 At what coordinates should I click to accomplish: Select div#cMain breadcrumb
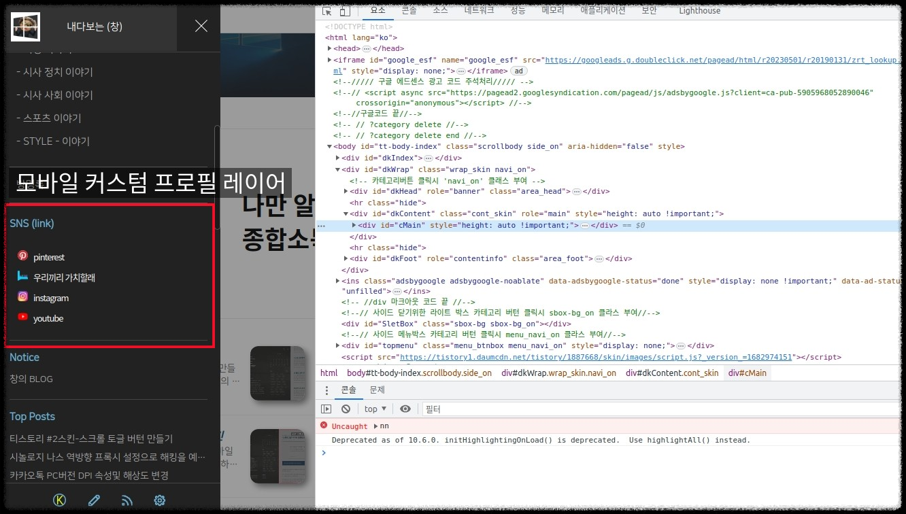tap(747, 373)
